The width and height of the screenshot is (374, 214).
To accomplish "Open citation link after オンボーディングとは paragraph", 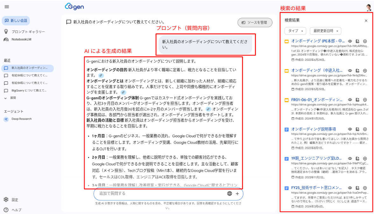I will pos(123,92).
